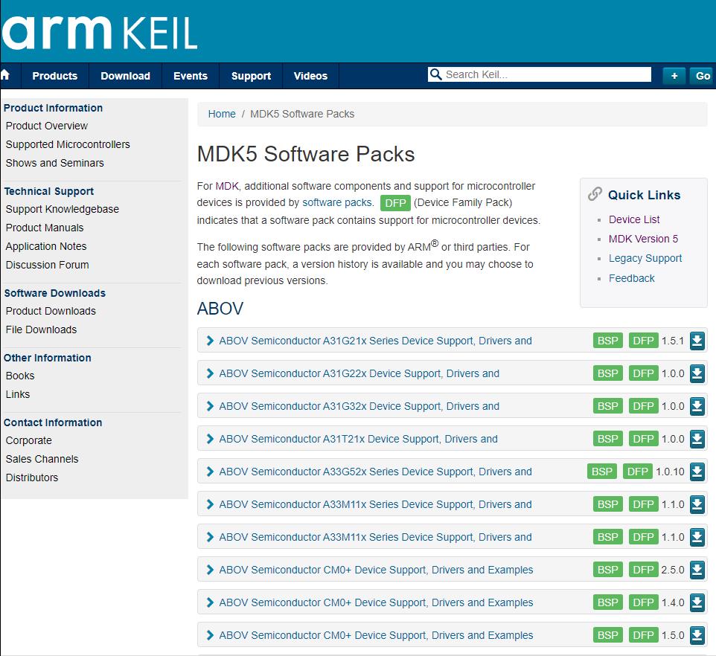Open File Downloads sidebar link
Screen dimensions: 716x656
pyautogui.click(x=41, y=329)
